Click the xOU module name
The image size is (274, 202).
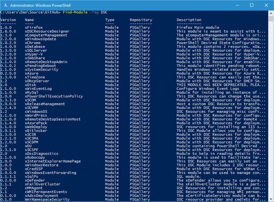click(28, 146)
